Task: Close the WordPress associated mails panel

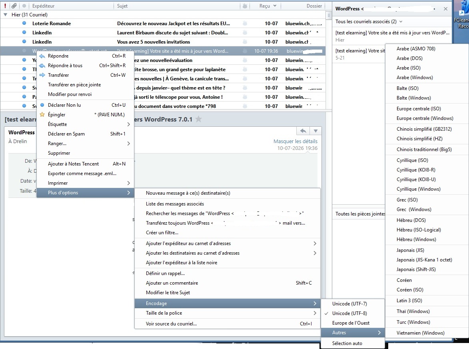Action: pos(446,9)
